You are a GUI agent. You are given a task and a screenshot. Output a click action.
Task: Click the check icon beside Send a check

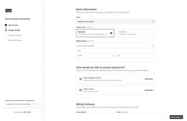click(x=81, y=90)
